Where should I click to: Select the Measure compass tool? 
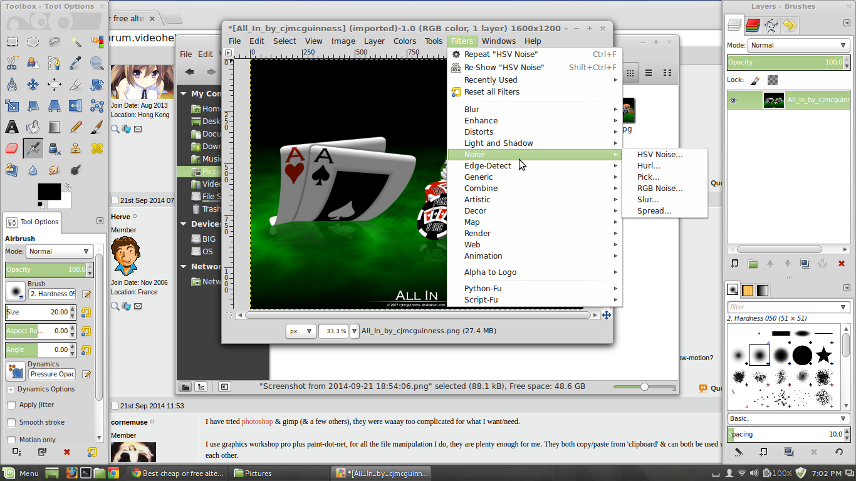(x=12, y=84)
